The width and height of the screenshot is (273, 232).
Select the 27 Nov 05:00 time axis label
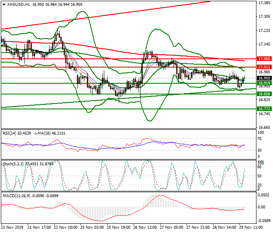coord(172,227)
